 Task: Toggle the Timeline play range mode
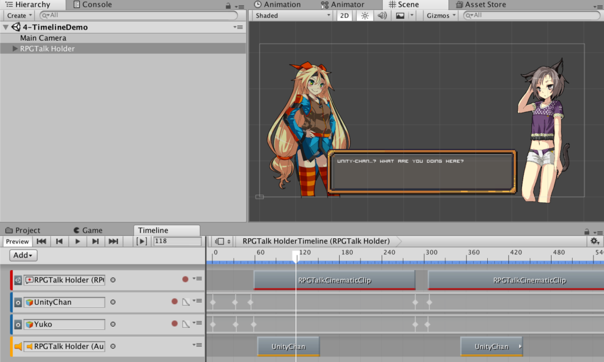tap(142, 242)
